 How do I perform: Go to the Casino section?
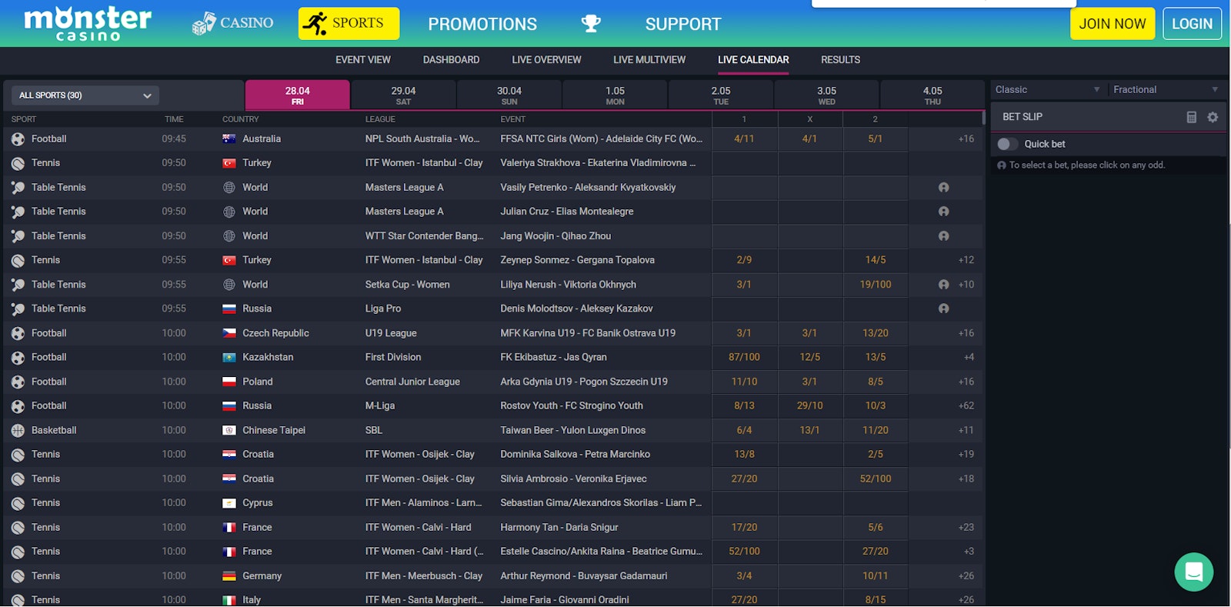tap(233, 23)
